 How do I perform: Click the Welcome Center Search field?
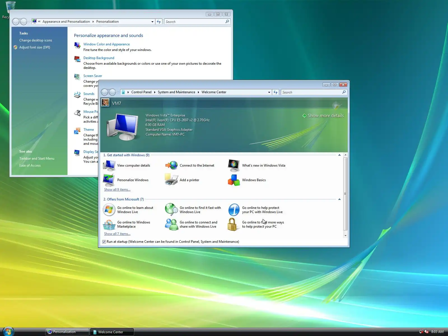click(314, 92)
